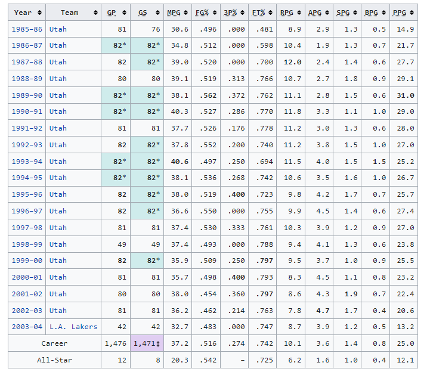Click sort arrows next to GS

[157, 13]
